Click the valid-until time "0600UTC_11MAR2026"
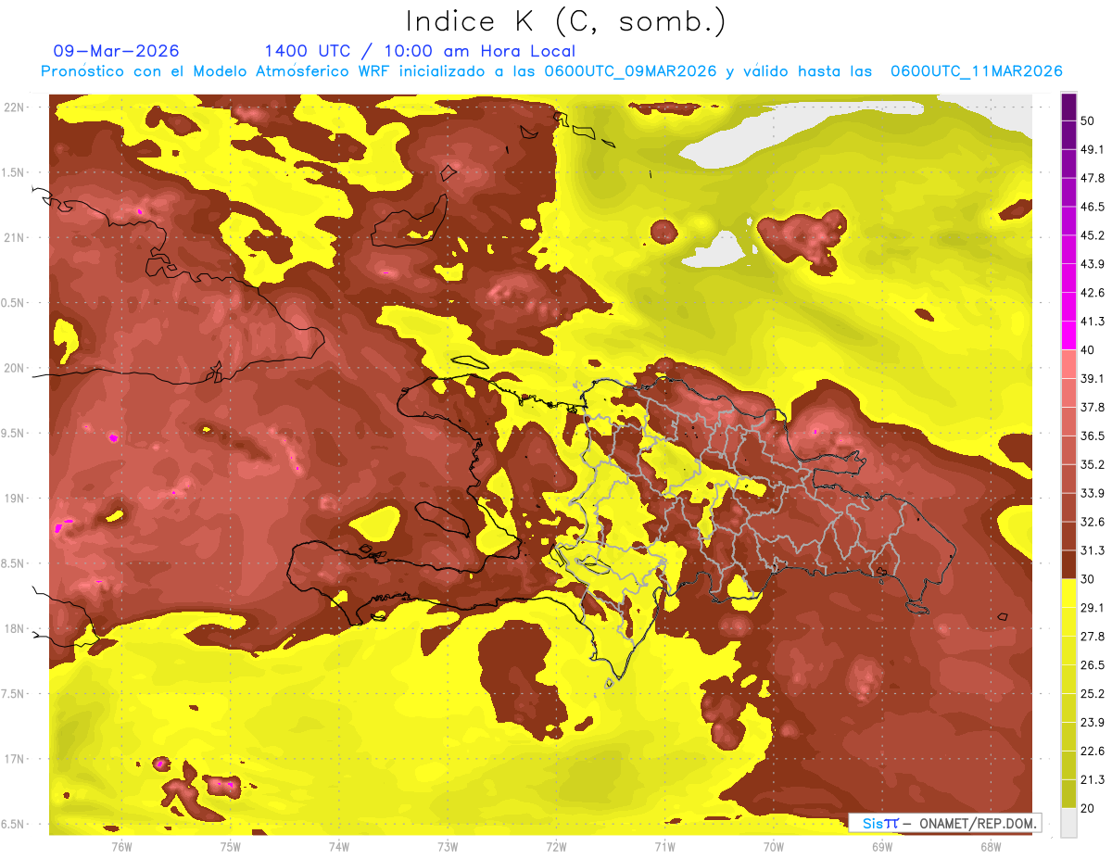Screen dimensions: 1112x859 click(x=976, y=71)
